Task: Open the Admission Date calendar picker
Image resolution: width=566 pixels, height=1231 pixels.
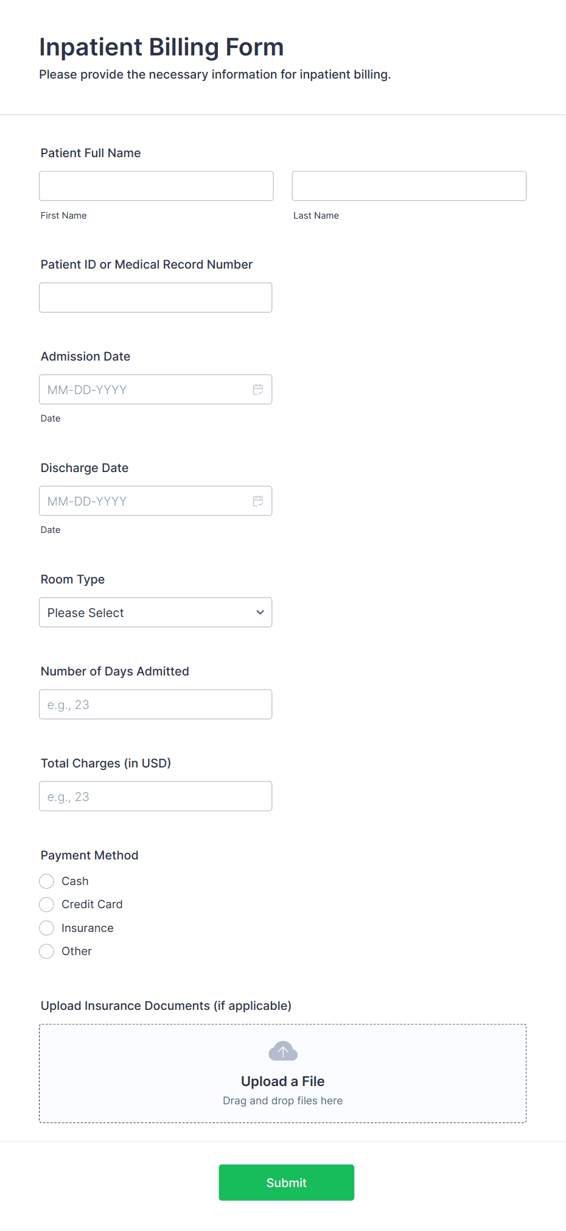Action: [x=258, y=389]
